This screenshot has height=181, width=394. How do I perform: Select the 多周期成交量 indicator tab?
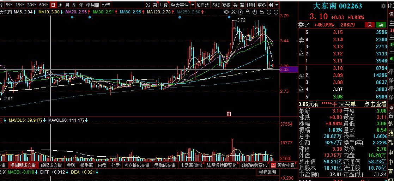tap(23, 165)
